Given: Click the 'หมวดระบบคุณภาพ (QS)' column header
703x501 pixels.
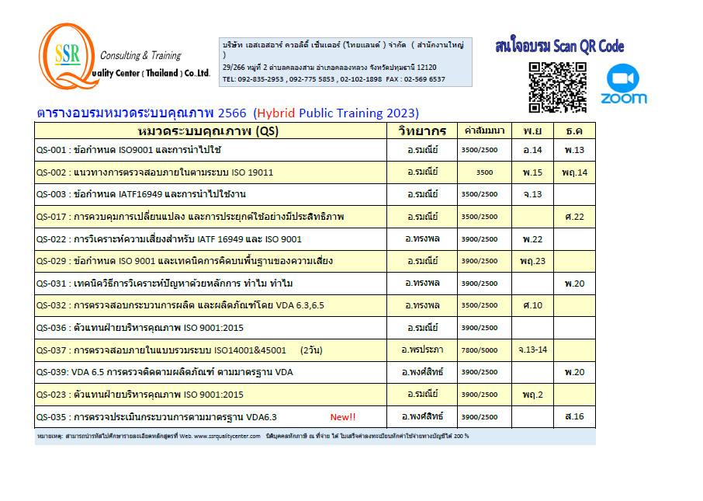Looking at the screenshot, I should pos(208,131).
